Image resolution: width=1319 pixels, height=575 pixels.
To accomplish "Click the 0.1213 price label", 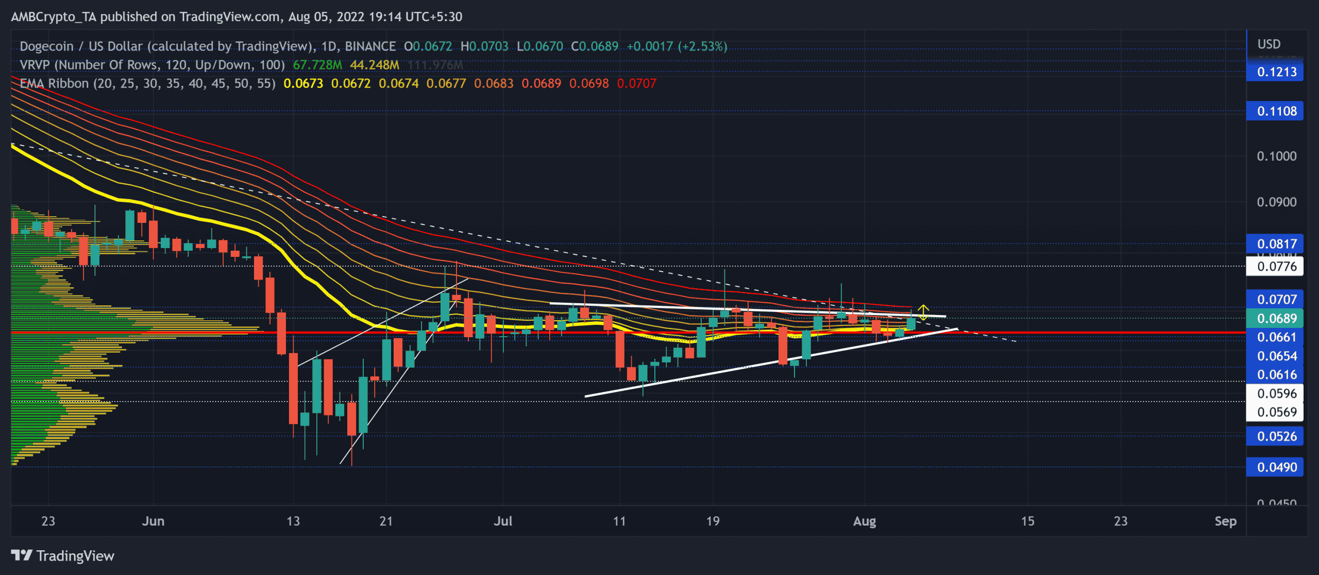I will coord(1275,72).
